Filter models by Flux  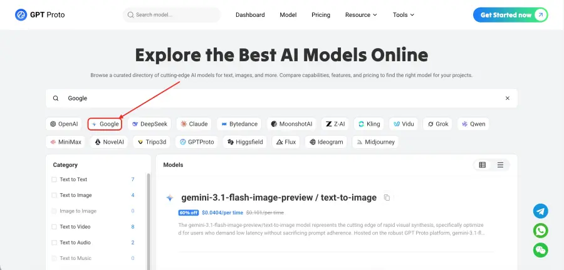tap(286, 142)
